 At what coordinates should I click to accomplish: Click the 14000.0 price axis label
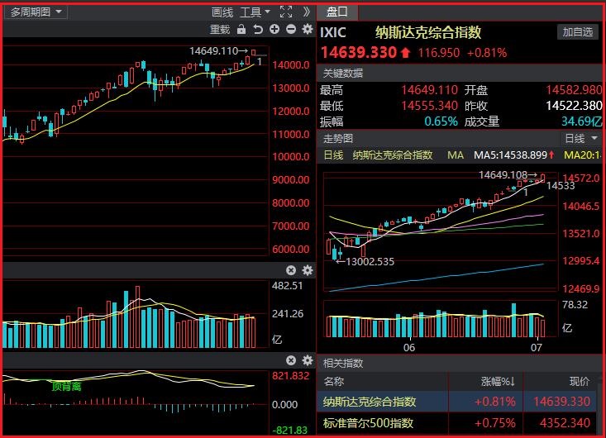pyautogui.click(x=291, y=65)
